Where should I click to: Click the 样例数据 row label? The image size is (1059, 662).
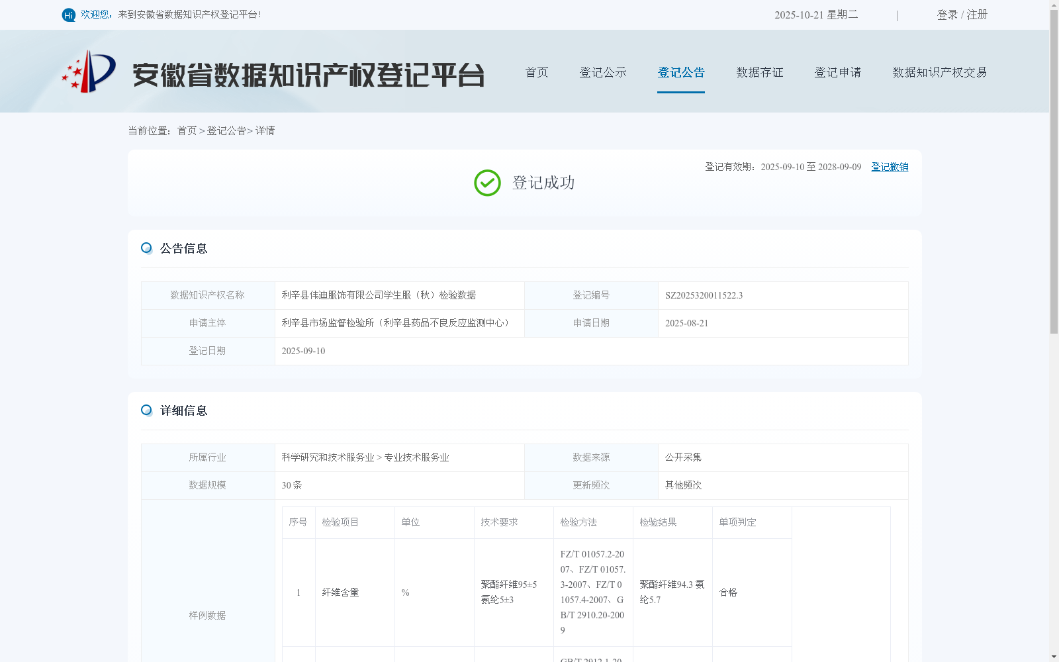click(208, 616)
